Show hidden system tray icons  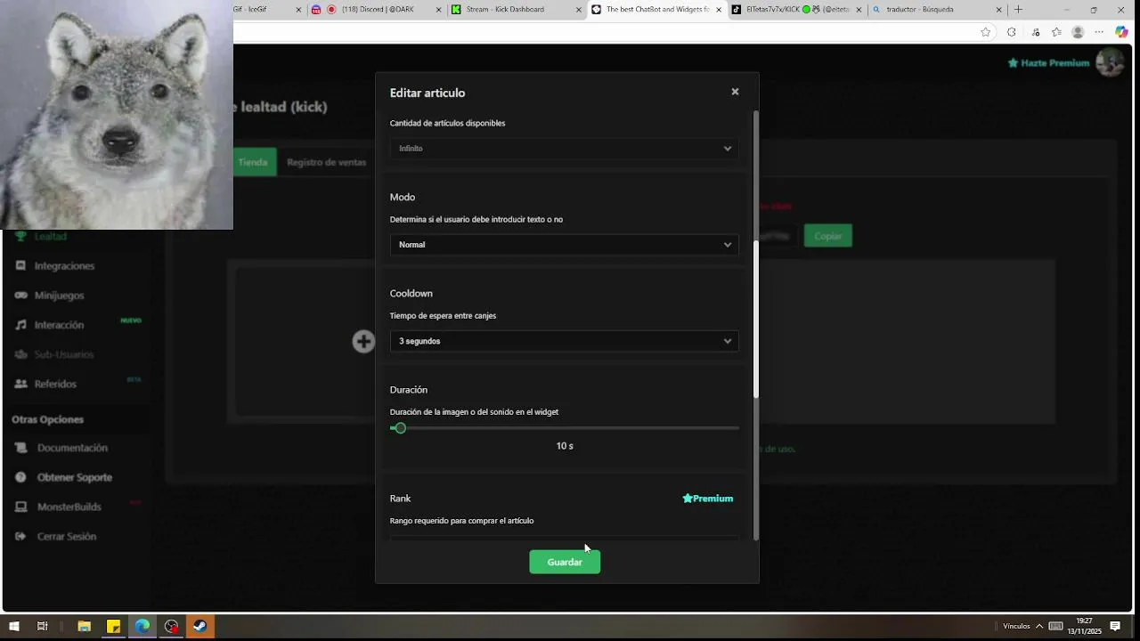1038,627
